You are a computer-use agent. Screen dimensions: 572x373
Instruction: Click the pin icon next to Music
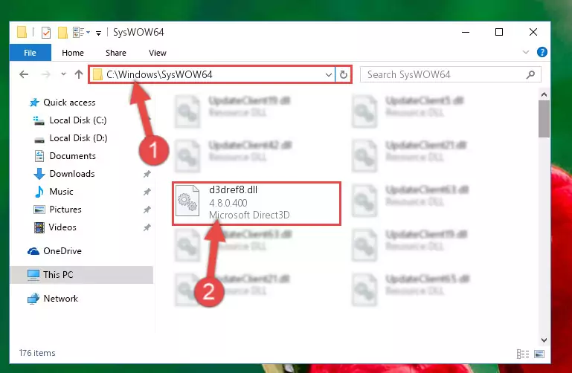coord(147,192)
